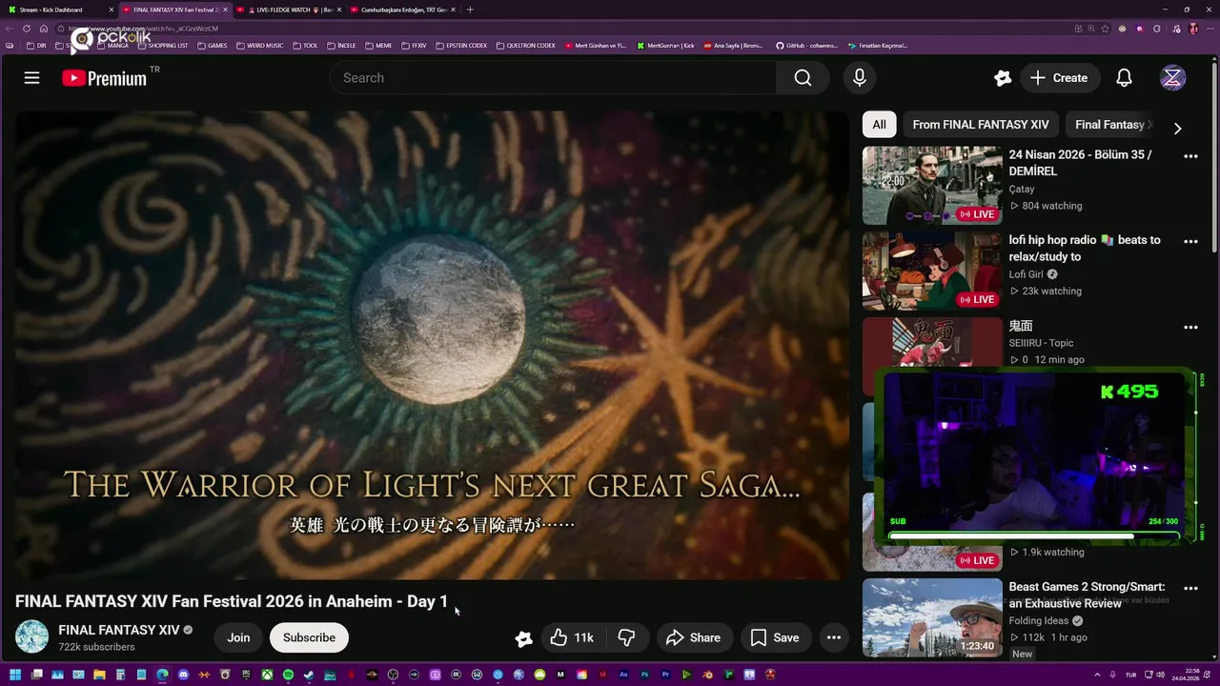This screenshot has height=686, width=1220.
Task: Open Photoshop from the taskbar
Action: pyautogui.click(x=644, y=675)
